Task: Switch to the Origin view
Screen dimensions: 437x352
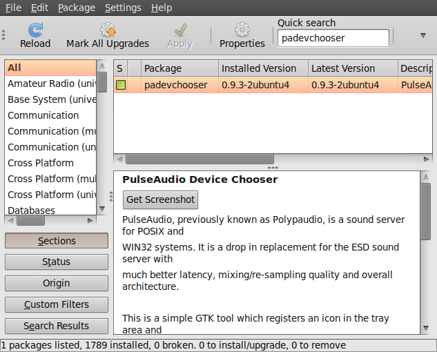Action: coord(56,283)
